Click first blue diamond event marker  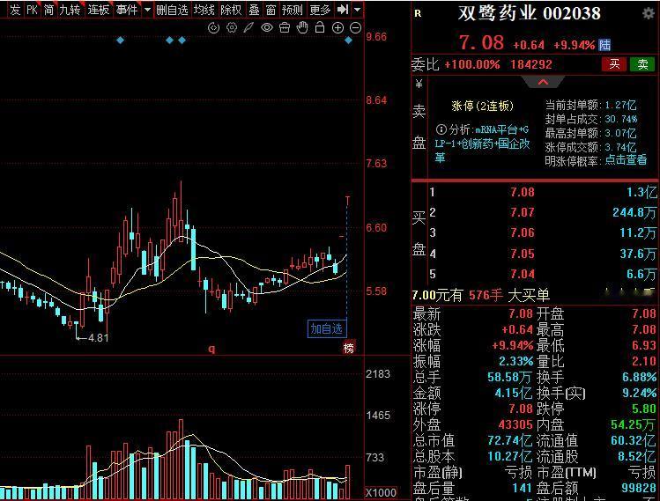pos(121,41)
